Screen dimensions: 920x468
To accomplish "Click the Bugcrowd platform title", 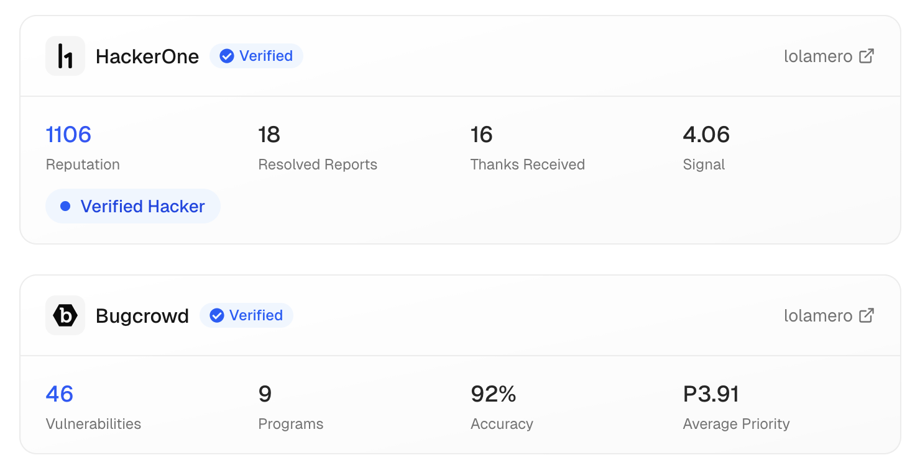I will tap(142, 317).
